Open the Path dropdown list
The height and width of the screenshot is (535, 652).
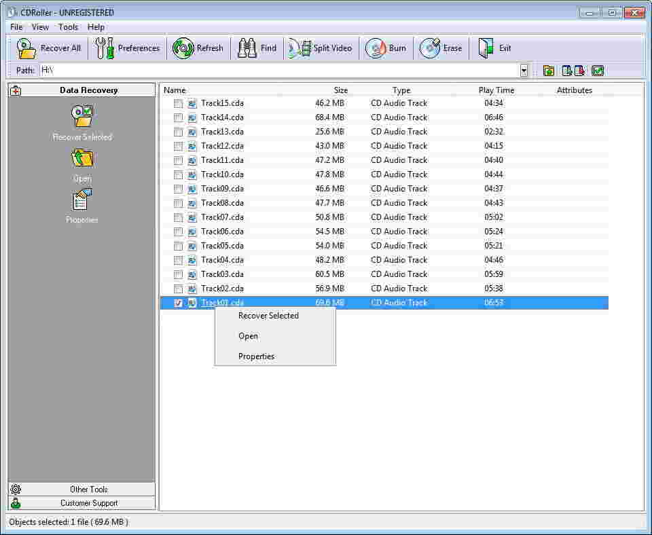[525, 70]
